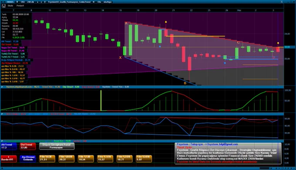Open the FsystemV2_Grafik_Formasyon template name dropdown

pos(69,2)
